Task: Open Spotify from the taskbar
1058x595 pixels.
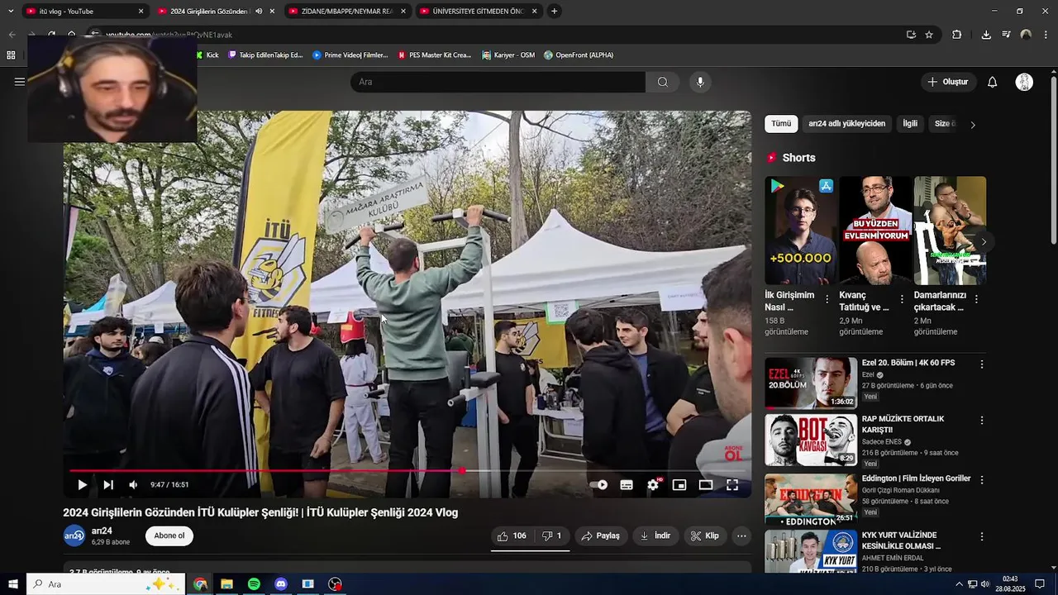Action: 254,584
